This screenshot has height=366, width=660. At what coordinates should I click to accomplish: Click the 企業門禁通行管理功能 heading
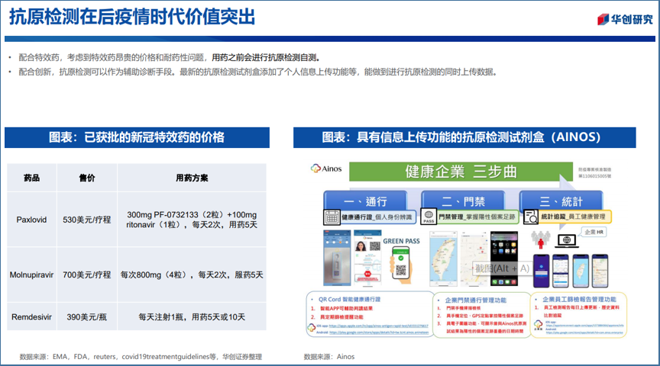point(476,300)
